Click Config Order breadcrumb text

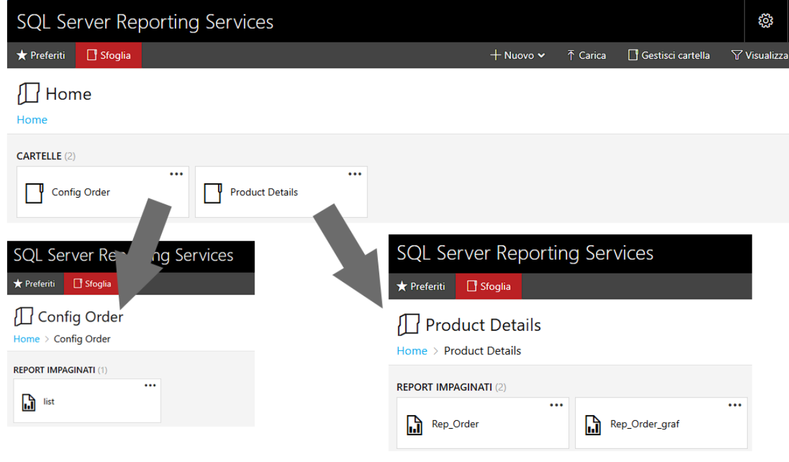click(82, 339)
